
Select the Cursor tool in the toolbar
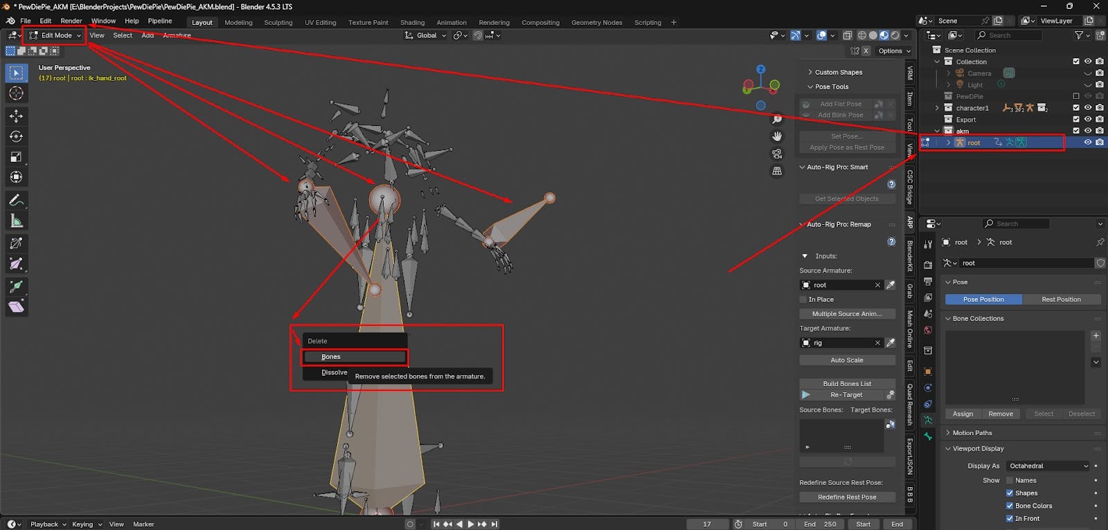(16, 93)
